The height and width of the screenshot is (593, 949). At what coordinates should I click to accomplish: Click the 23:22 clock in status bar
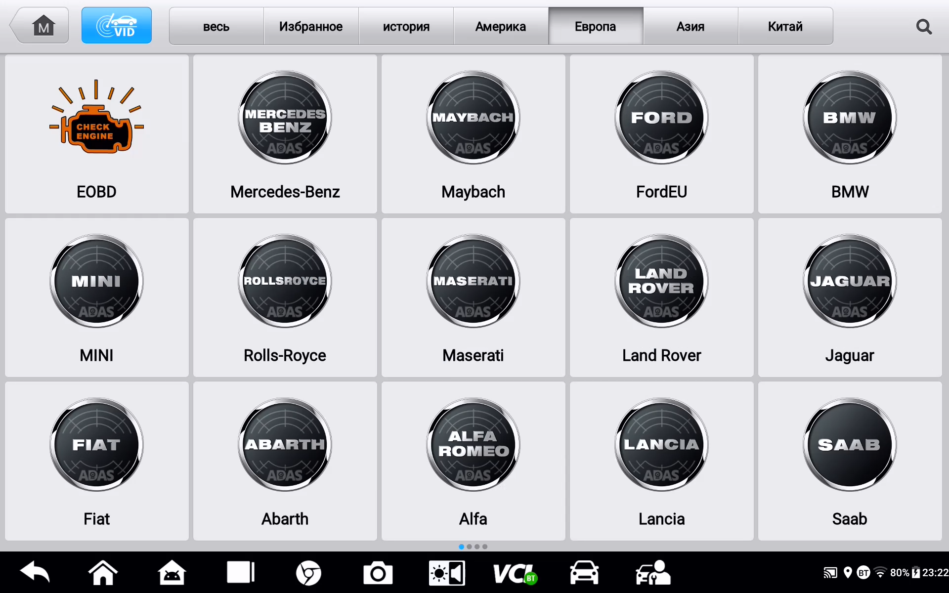[936, 573]
